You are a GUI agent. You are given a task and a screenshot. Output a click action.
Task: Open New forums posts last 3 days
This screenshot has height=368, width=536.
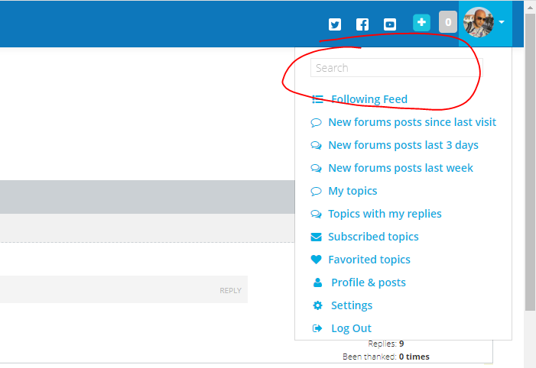click(403, 145)
